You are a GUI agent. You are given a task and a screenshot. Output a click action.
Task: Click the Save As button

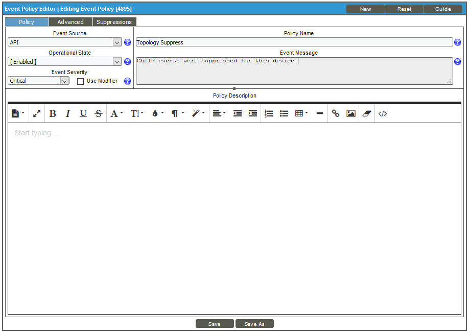pyautogui.click(x=254, y=324)
